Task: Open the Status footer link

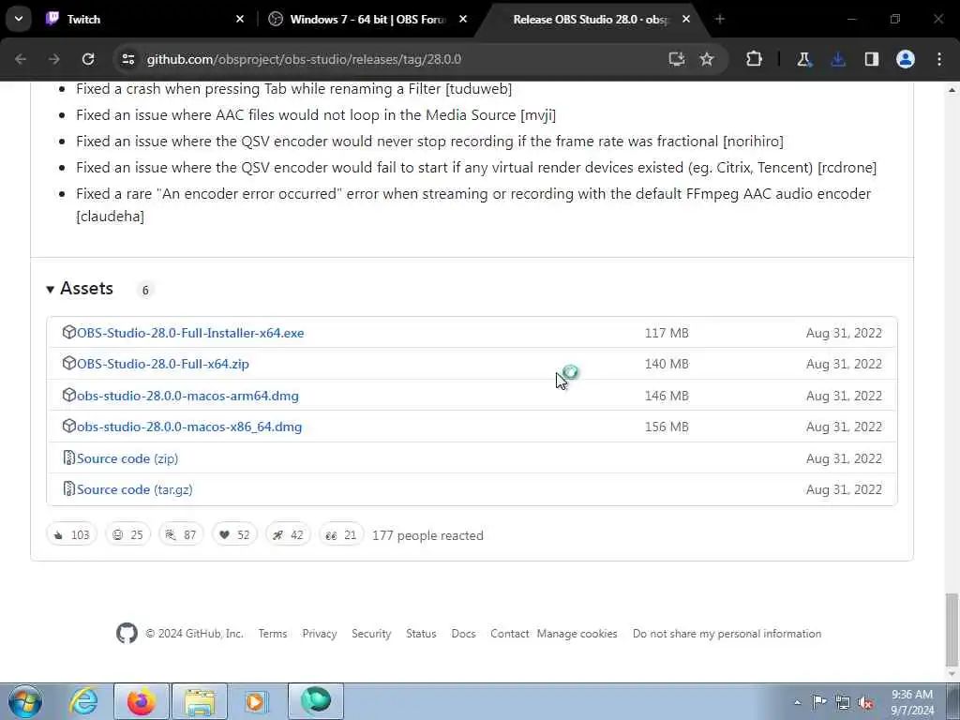Action: [x=421, y=634]
